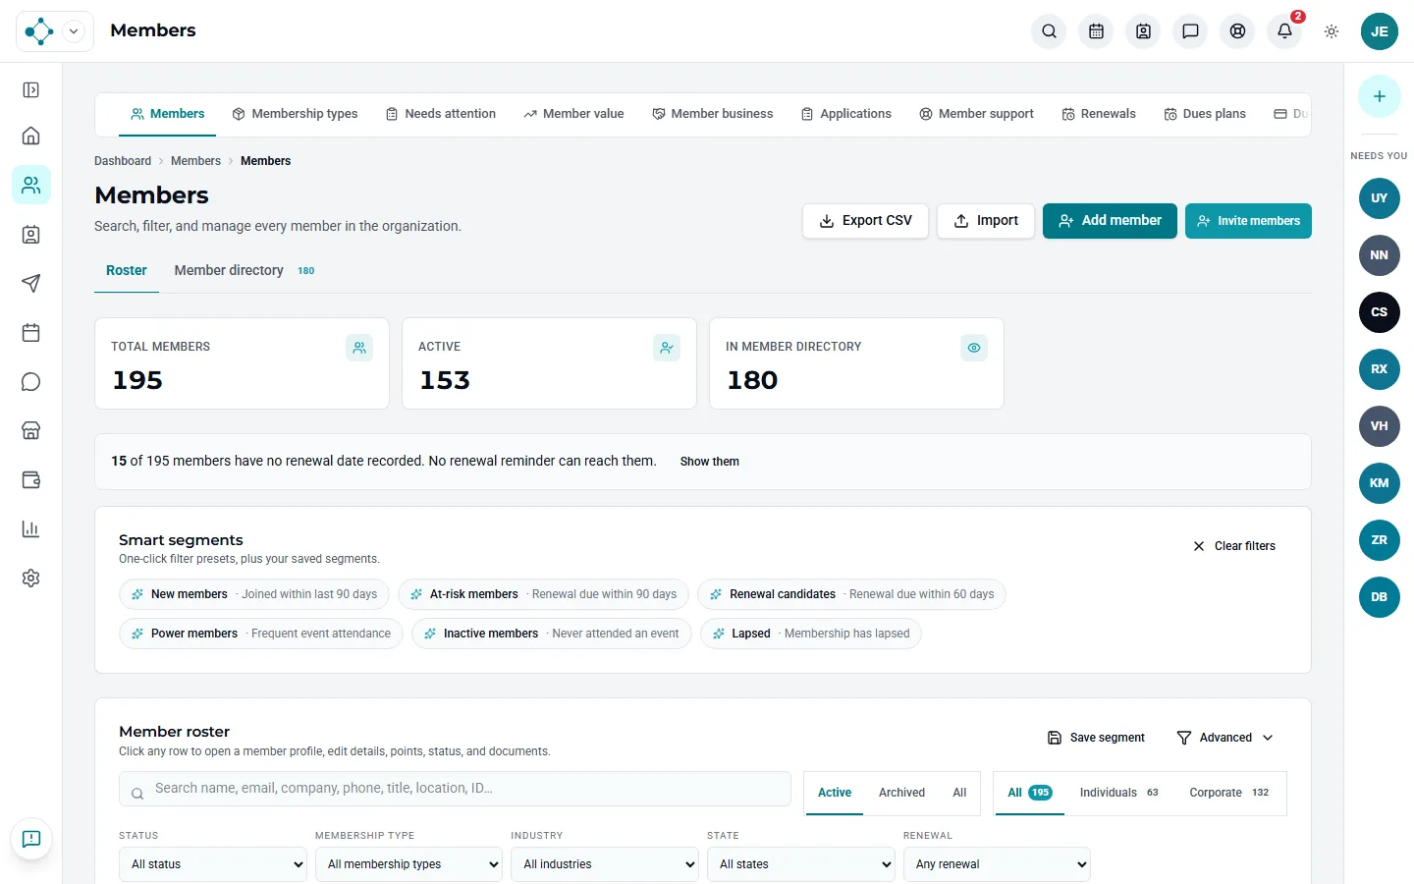Switch to Member business tab
1414x884 pixels.
(x=713, y=114)
